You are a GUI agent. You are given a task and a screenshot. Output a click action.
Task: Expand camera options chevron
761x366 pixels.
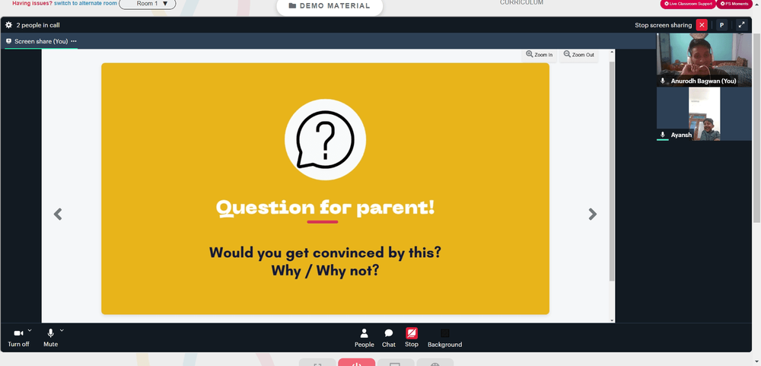pos(30,330)
